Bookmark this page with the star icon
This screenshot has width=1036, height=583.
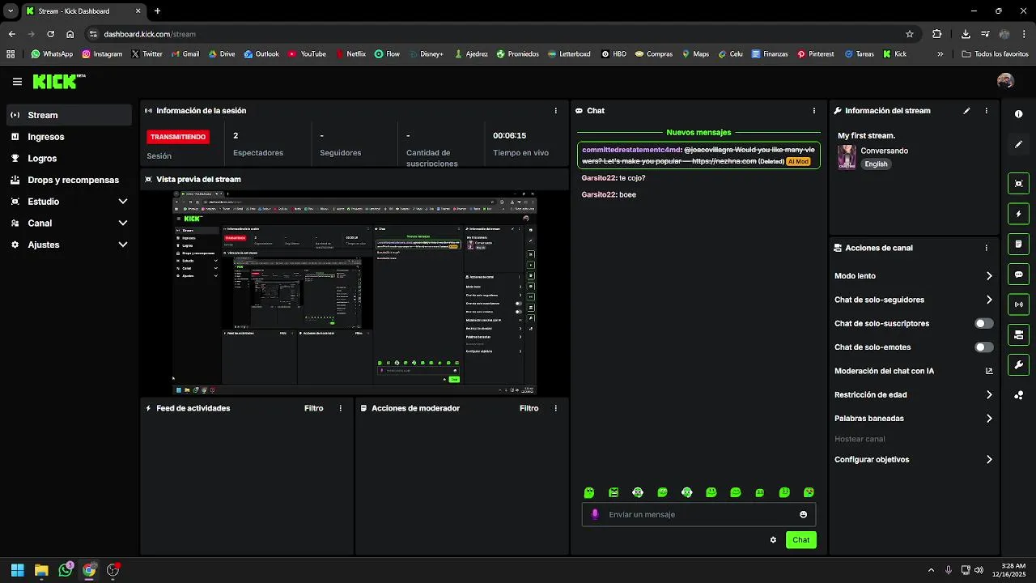910,34
